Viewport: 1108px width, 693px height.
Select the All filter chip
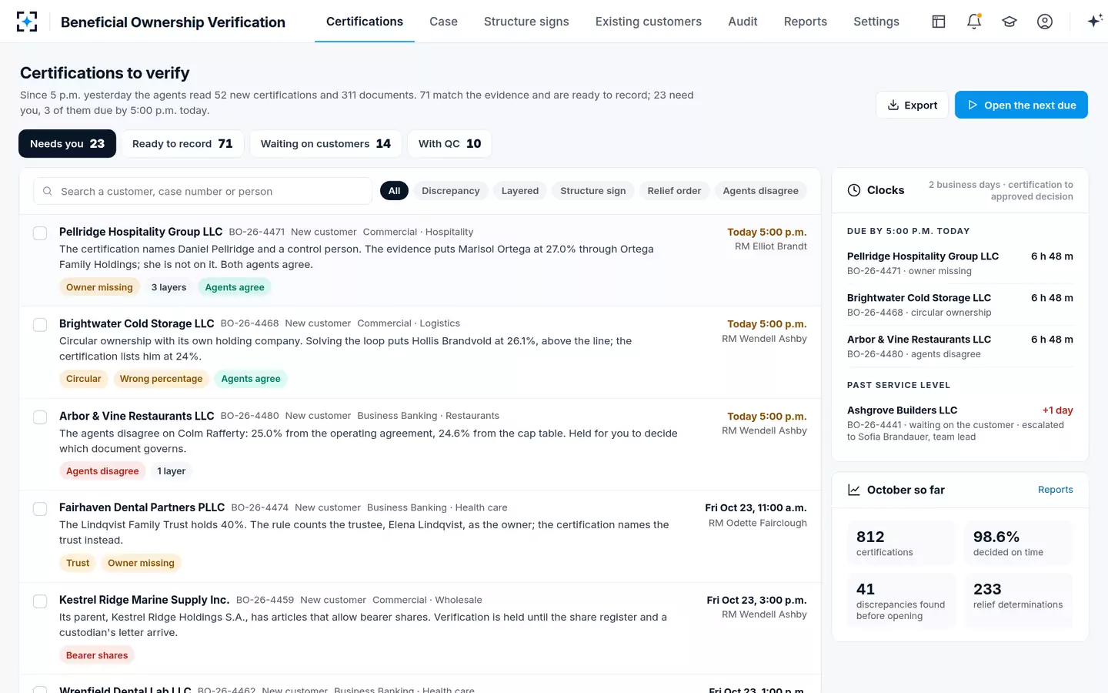pyautogui.click(x=394, y=191)
